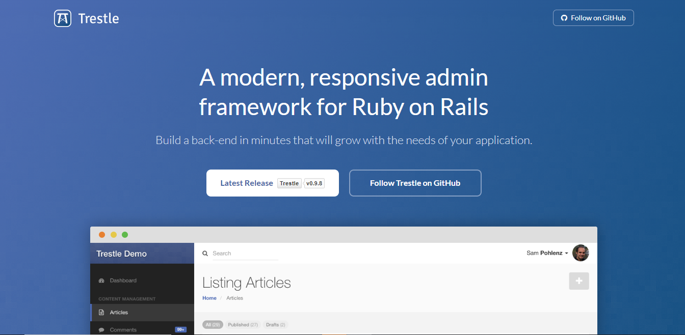The height and width of the screenshot is (335, 685).
Task: Click the Listing Articles heading
Action: coord(247,283)
